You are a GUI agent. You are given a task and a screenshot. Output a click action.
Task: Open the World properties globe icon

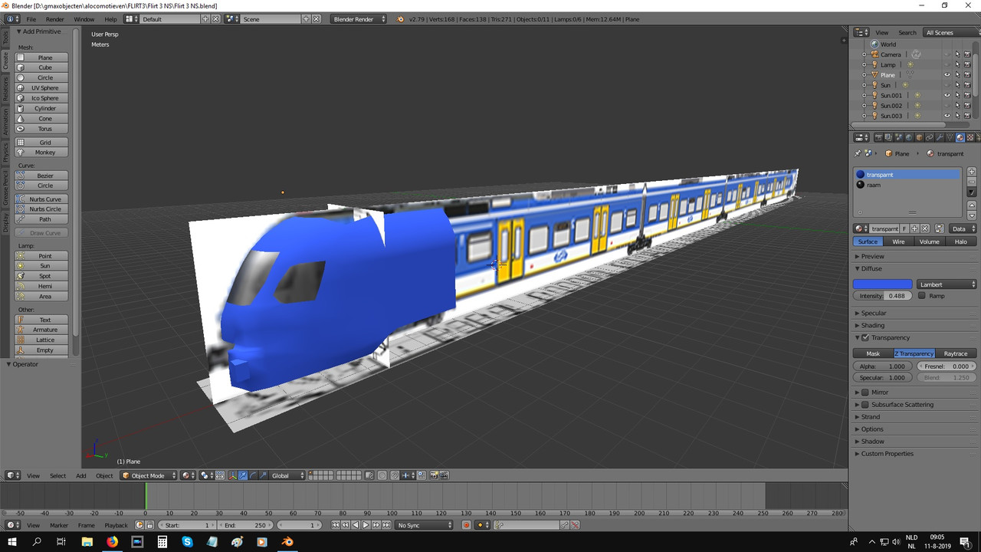pyautogui.click(x=909, y=138)
